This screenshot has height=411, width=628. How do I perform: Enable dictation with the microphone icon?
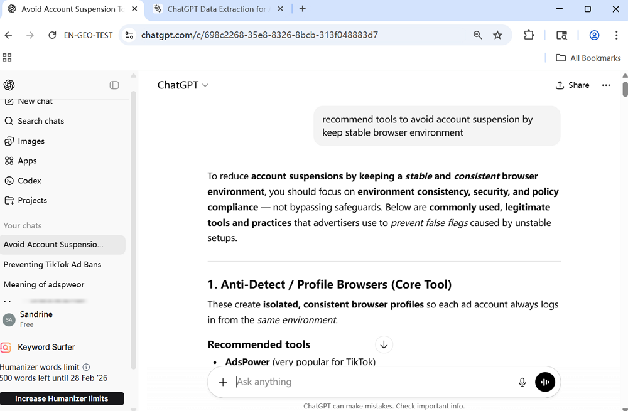tap(522, 382)
